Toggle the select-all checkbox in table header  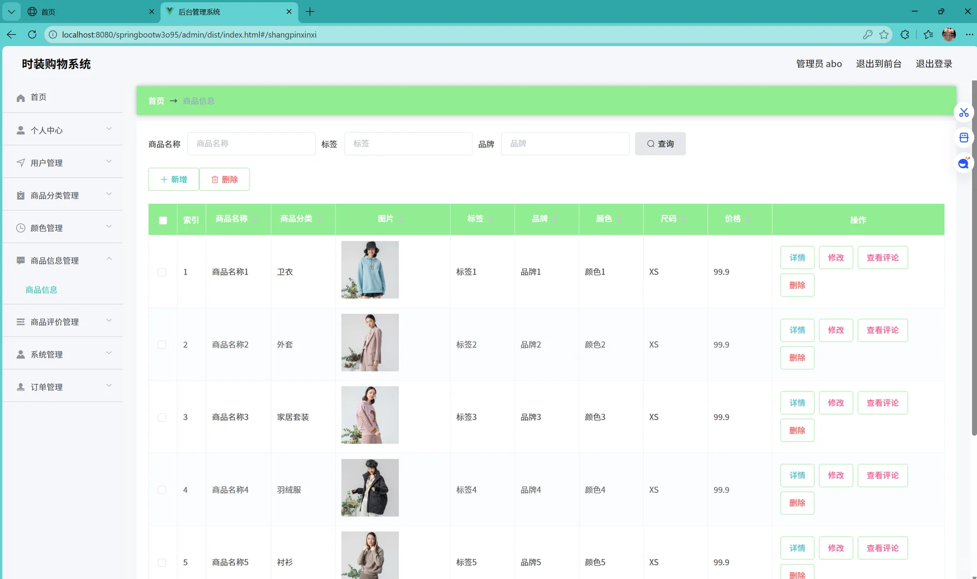(x=163, y=220)
